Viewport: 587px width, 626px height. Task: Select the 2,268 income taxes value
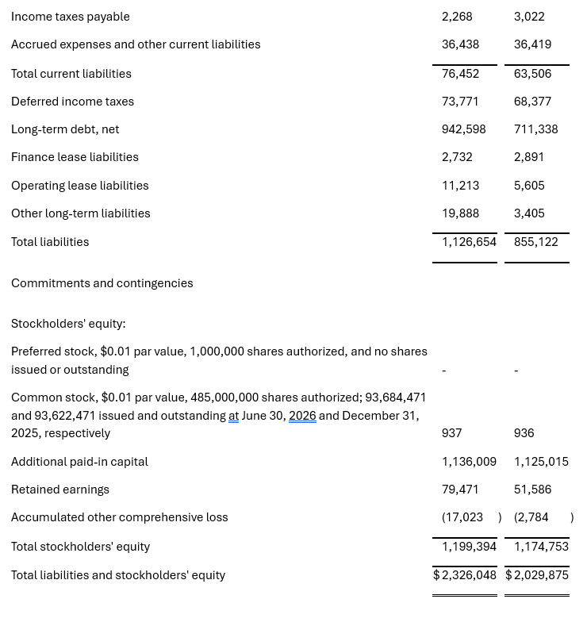(457, 17)
